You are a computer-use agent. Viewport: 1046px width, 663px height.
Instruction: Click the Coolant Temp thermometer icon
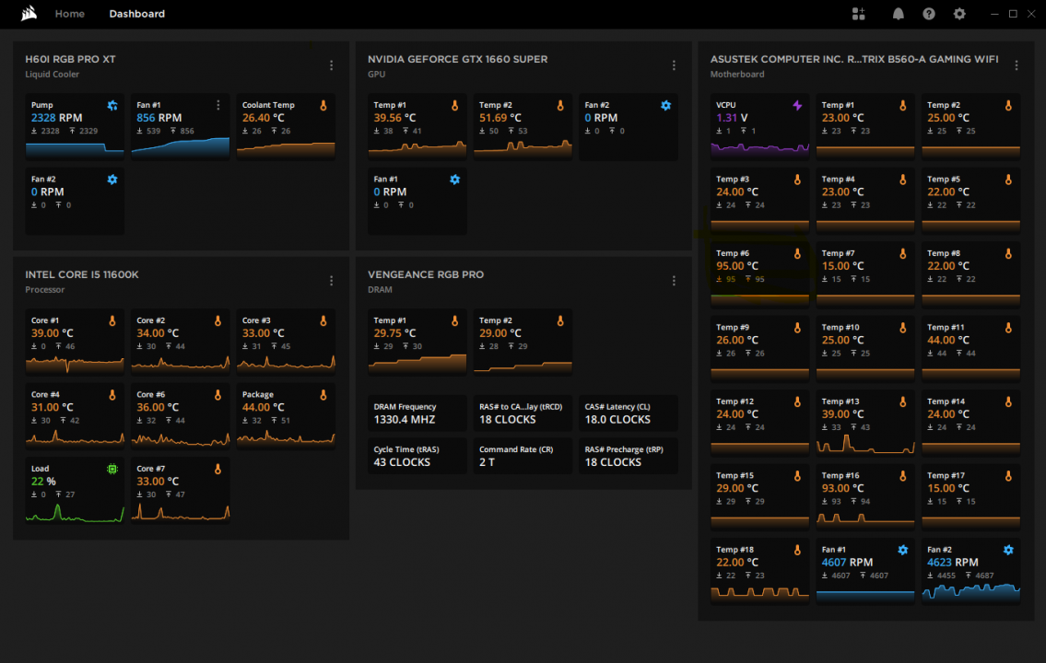coord(323,105)
